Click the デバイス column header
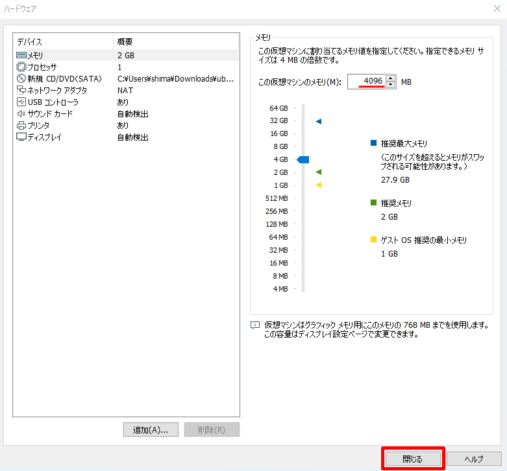 tap(64, 41)
